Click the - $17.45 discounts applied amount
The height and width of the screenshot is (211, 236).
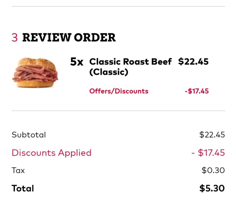[208, 153]
